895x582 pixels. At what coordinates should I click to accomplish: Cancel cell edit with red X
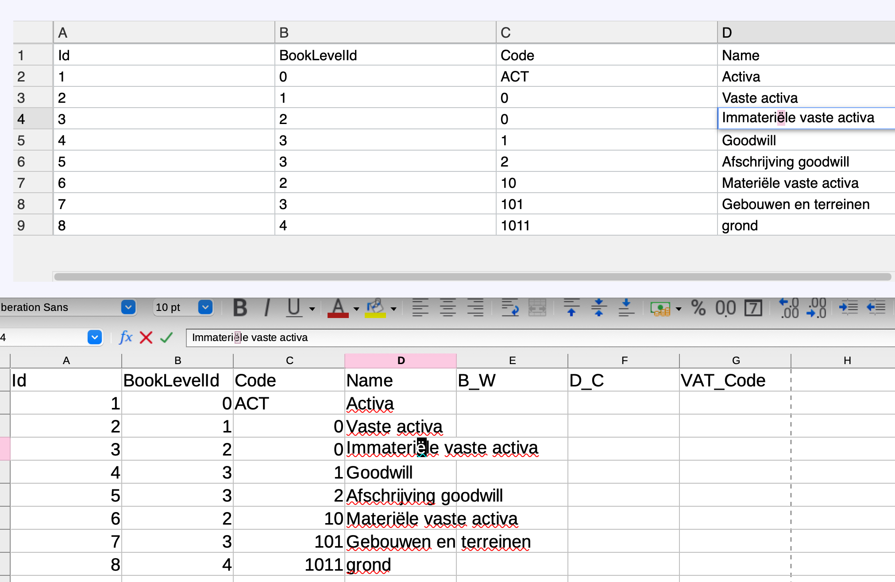[146, 338]
